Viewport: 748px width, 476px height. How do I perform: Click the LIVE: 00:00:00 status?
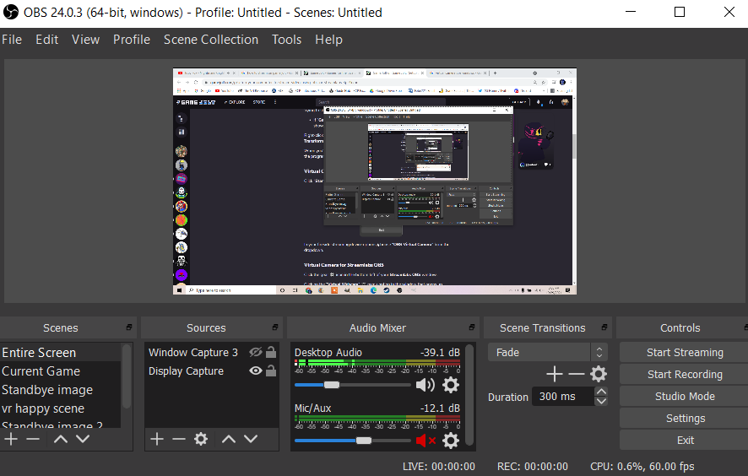[438, 466]
